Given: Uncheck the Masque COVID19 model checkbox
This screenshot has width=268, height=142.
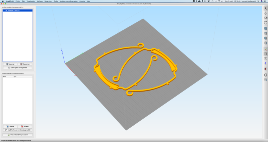Looking at the screenshot, I should (6, 11).
